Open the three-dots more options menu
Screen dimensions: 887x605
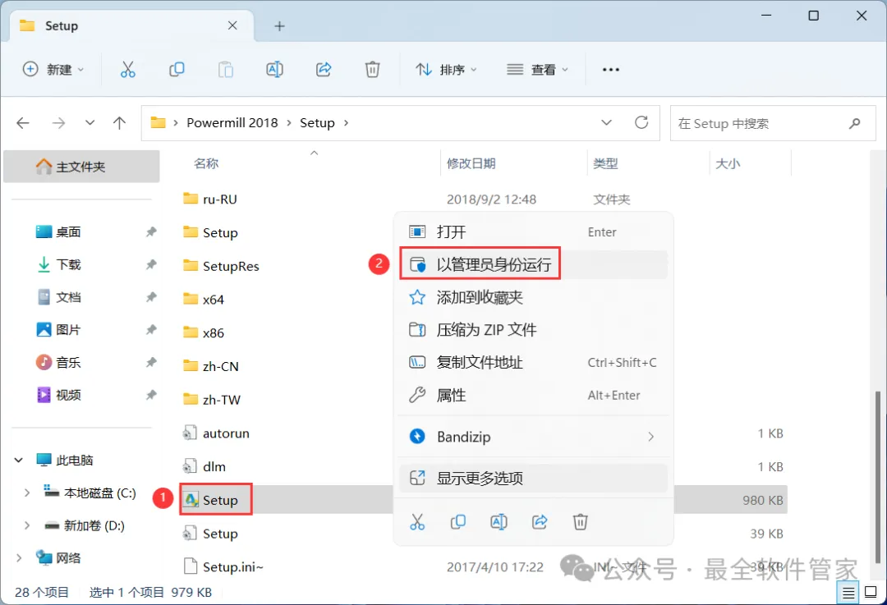[x=611, y=70]
